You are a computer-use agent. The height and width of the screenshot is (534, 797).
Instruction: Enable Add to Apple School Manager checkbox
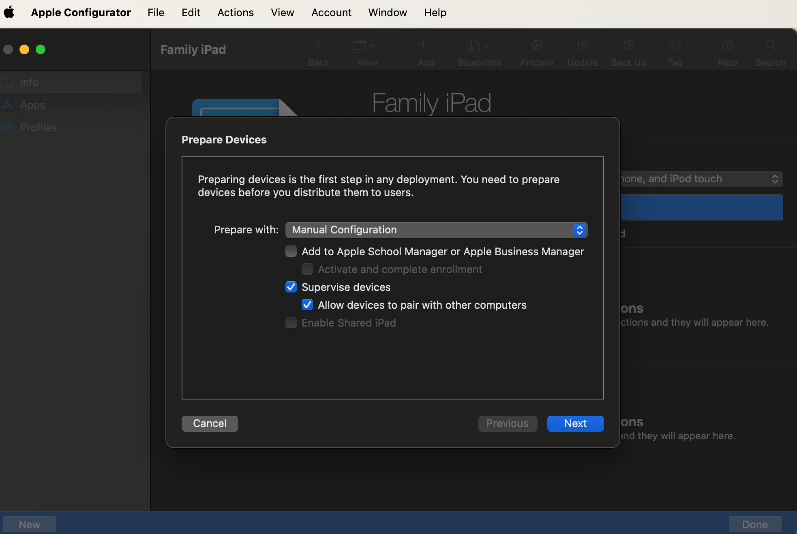point(291,252)
